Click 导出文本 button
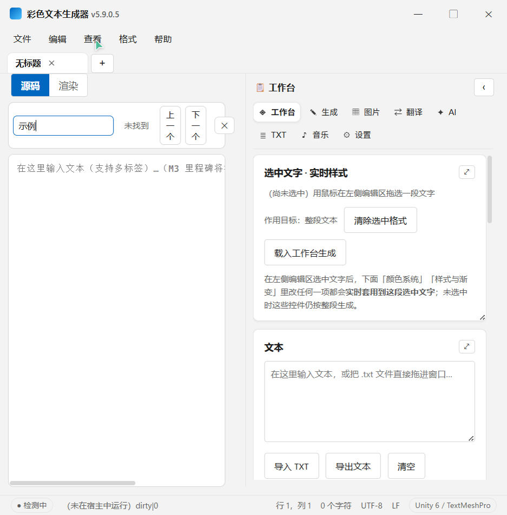Image resolution: width=507 pixels, height=515 pixels. click(353, 466)
